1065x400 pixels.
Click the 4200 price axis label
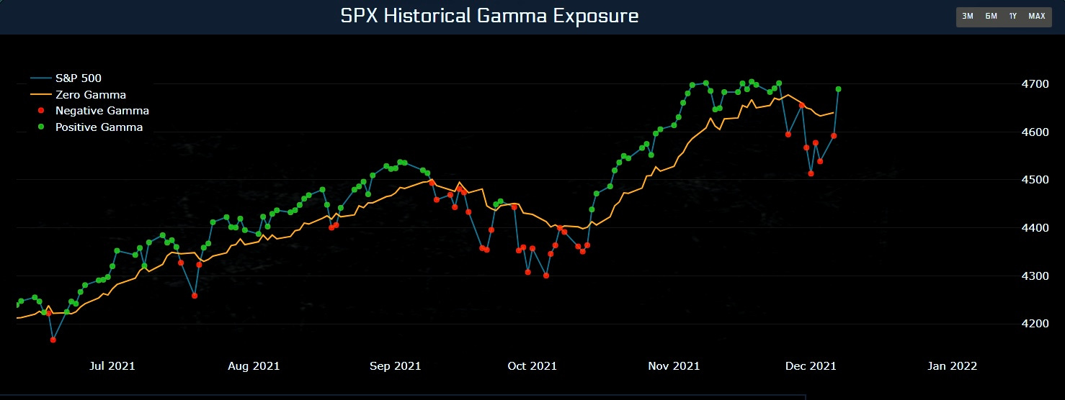click(1035, 324)
